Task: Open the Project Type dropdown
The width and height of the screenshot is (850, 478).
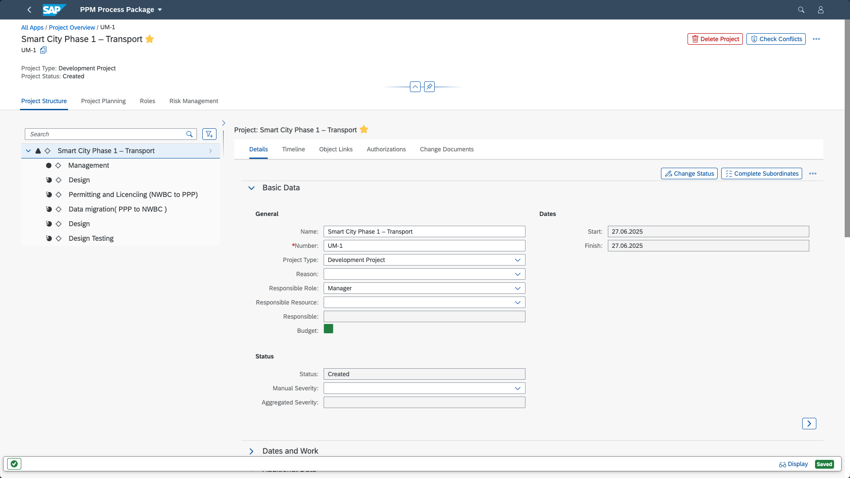Action: pyautogui.click(x=518, y=260)
